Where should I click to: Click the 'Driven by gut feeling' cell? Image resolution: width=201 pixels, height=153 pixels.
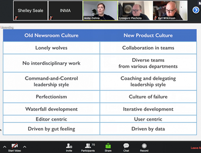coord(51,129)
